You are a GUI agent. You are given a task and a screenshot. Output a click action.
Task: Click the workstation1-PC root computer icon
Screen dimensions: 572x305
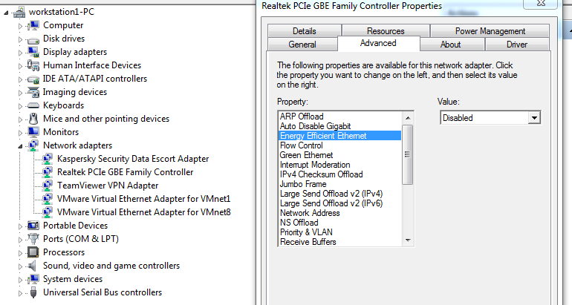[x=19, y=12]
